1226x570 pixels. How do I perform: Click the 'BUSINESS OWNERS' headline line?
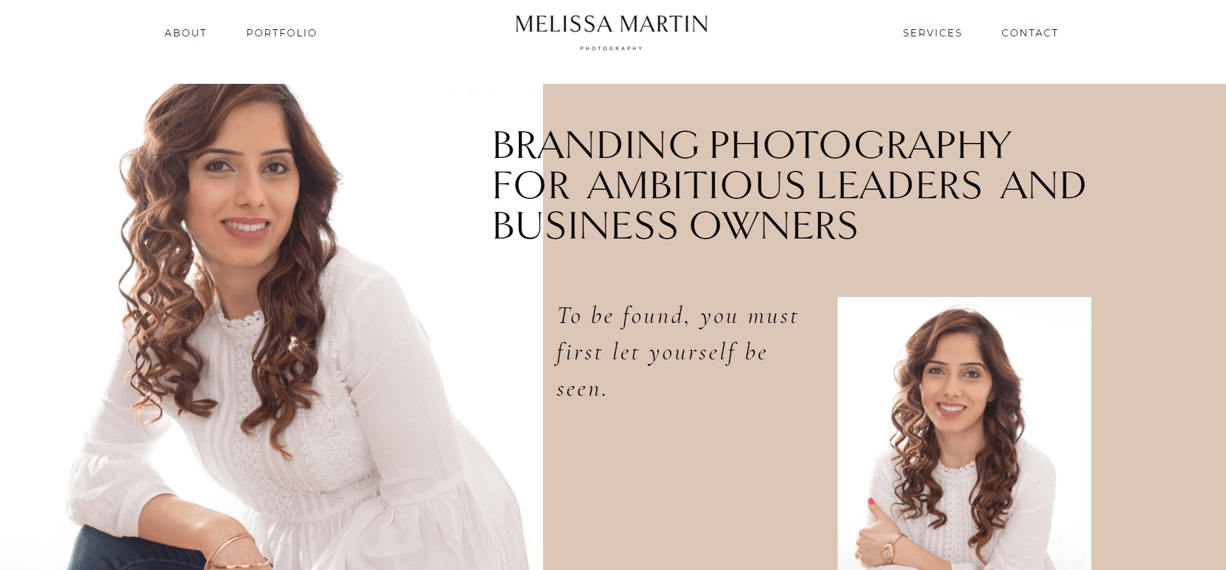point(675,226)
